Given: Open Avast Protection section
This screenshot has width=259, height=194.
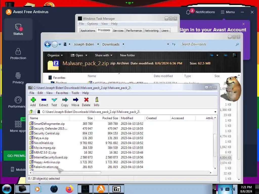Looking at the screenshot, I should [18, 54].
